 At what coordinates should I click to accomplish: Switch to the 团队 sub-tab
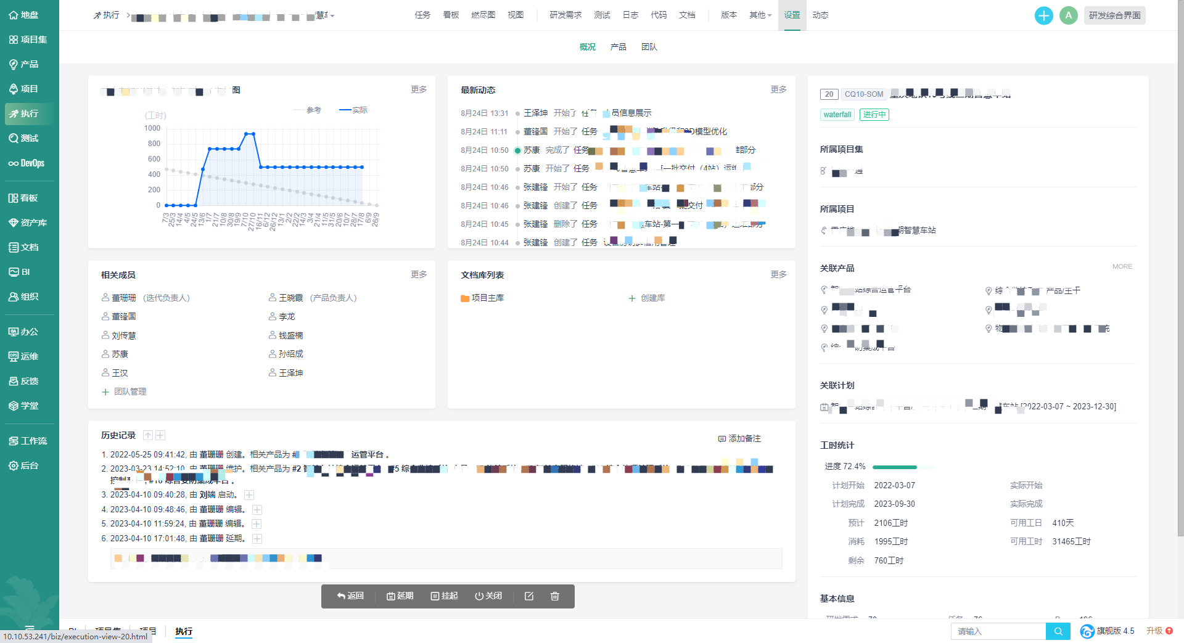tap(649, 47)
